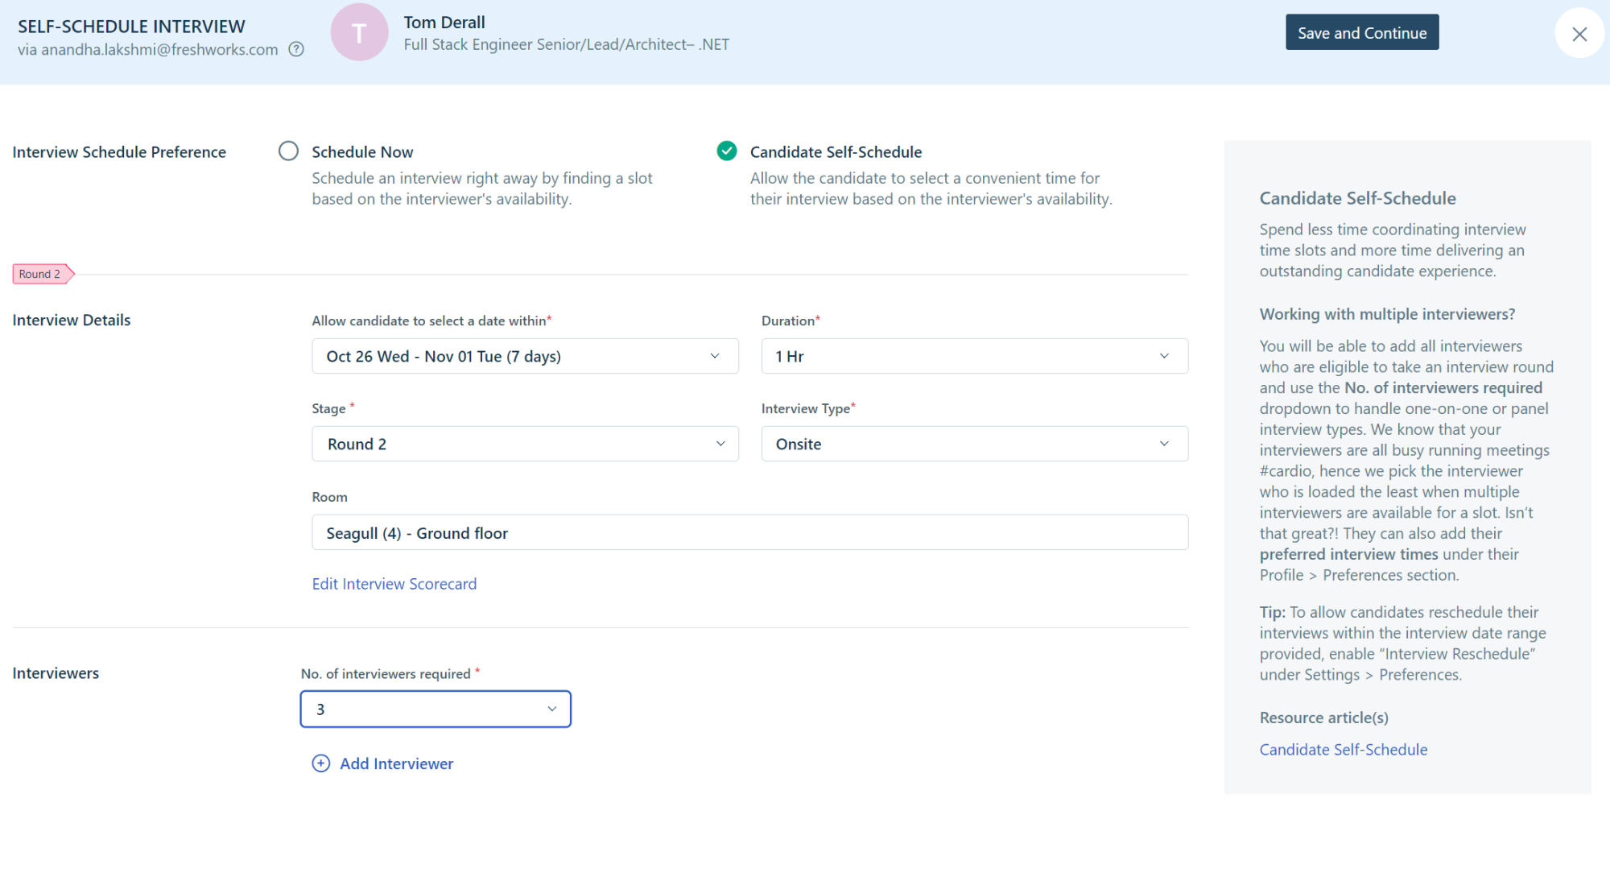Screen dimensions: 1610x877
Task: Click the Save and Continue button
Action: tap(1361, 33)
